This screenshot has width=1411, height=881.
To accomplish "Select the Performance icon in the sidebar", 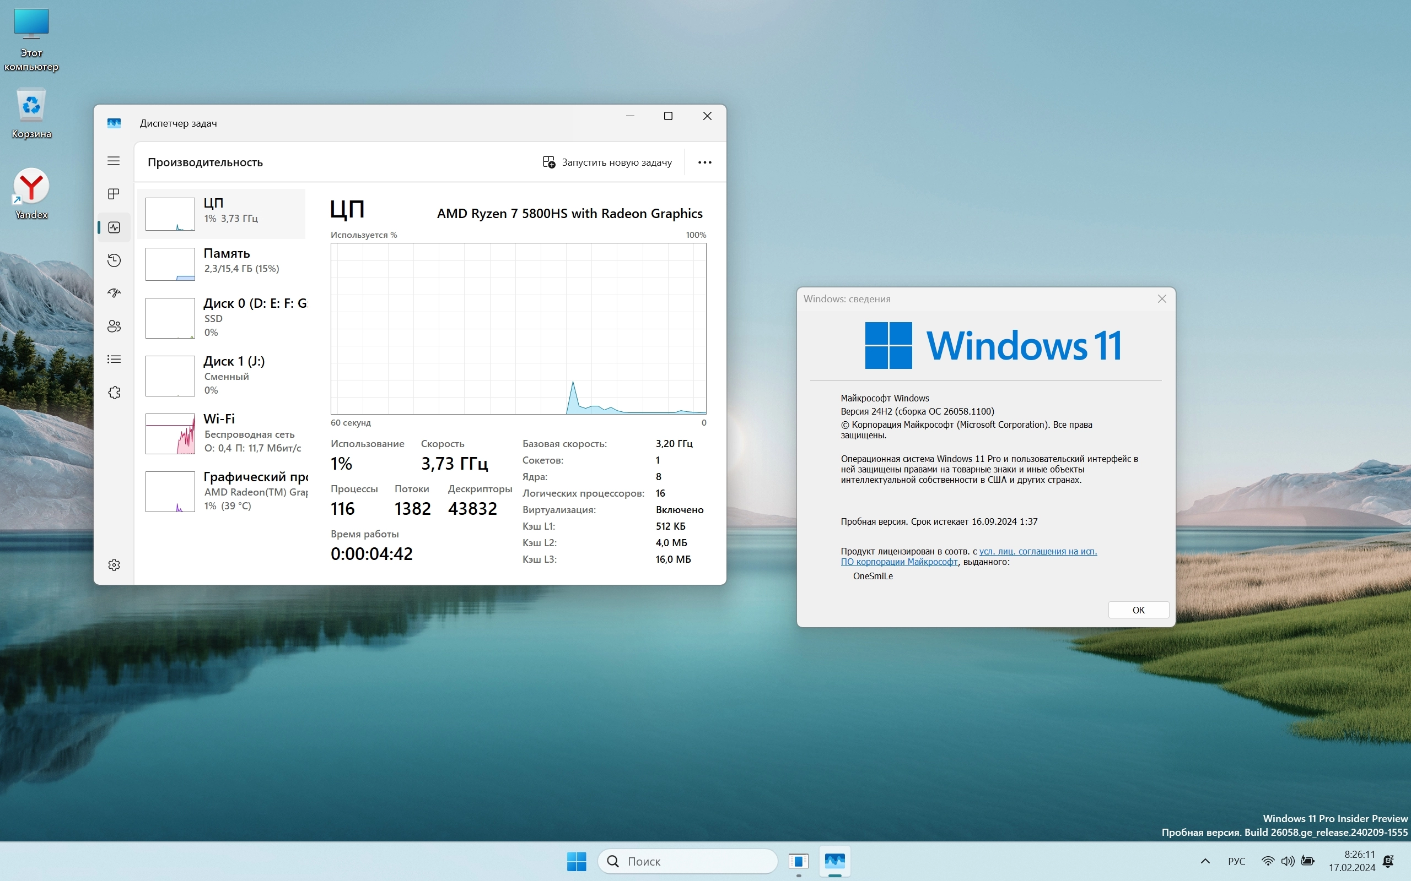I will (114, 227).
